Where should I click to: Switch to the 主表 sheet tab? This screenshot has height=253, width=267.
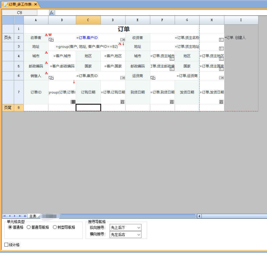click(x=33, y=216)
